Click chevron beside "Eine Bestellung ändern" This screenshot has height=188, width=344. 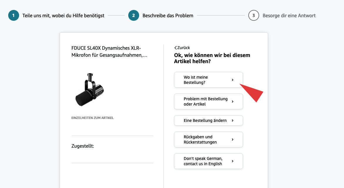232,120
